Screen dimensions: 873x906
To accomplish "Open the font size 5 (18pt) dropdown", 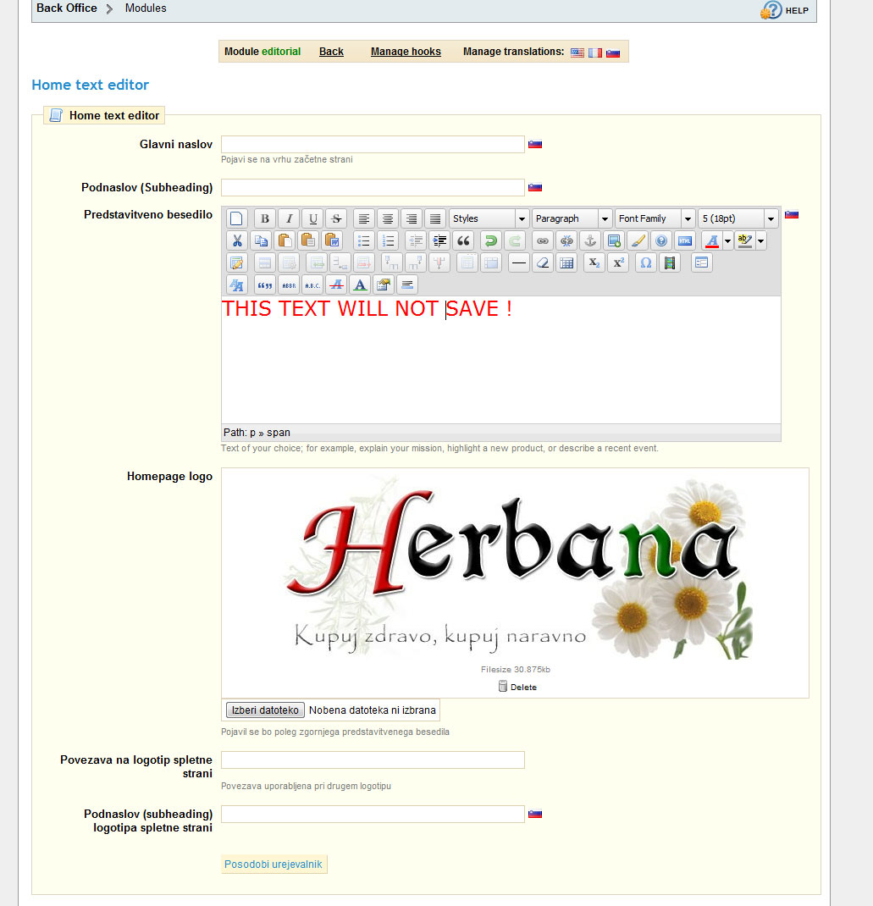I will tap(738, 218).
